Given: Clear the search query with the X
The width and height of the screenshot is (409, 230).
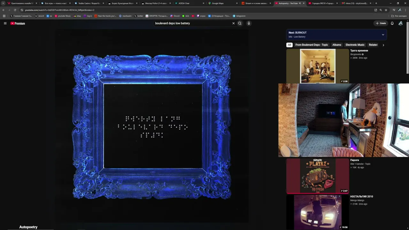Looking at the screenshot, I should click(233, 23).
